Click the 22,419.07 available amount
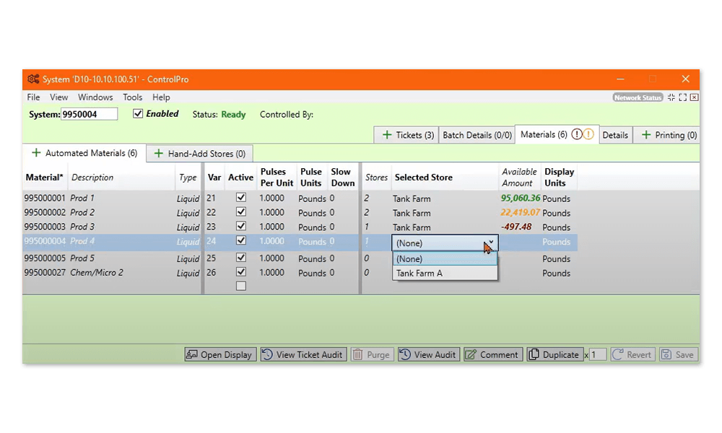The image size is (722, 433). (521, 213)
